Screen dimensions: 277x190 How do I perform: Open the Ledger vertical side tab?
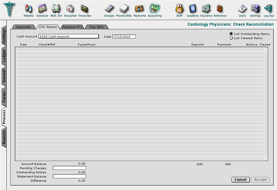tap(4, 56)
